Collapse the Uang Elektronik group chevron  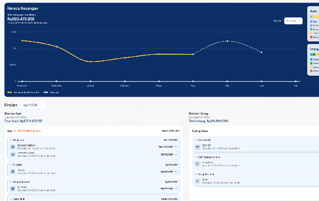(11, 182)
